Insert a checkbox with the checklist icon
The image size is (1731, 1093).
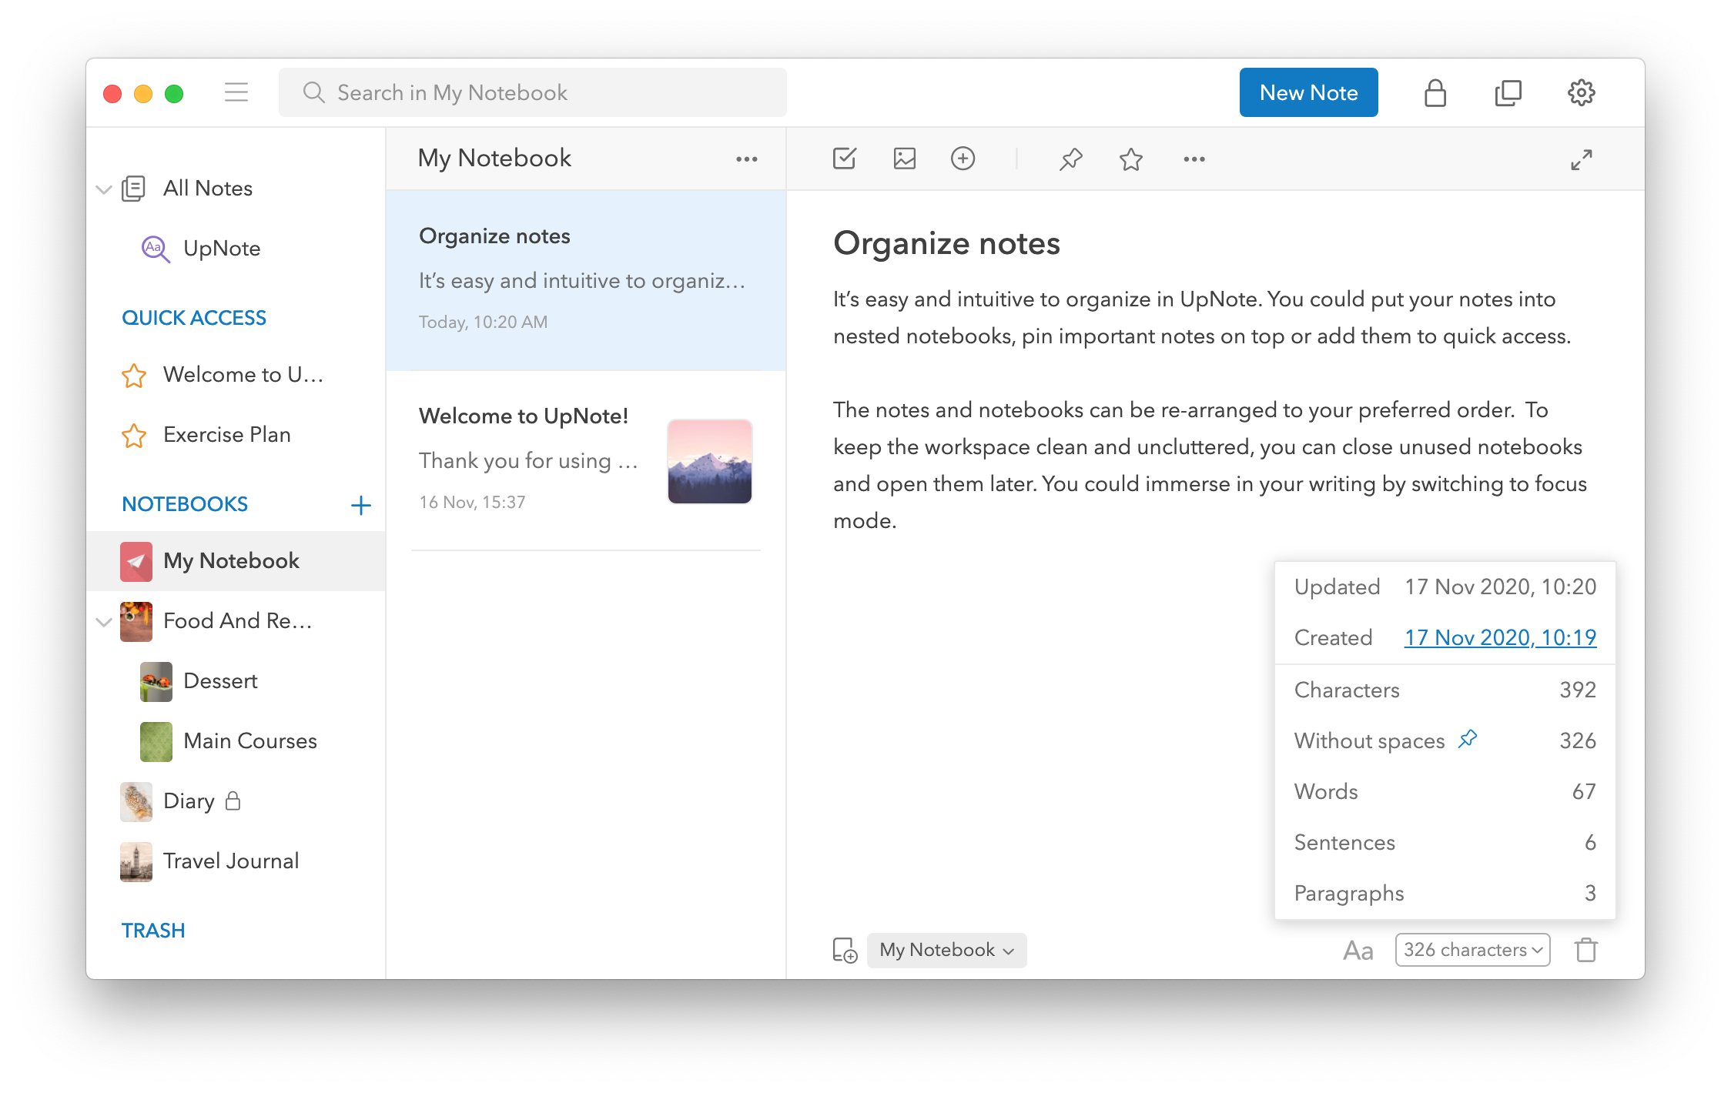point(844,159)
